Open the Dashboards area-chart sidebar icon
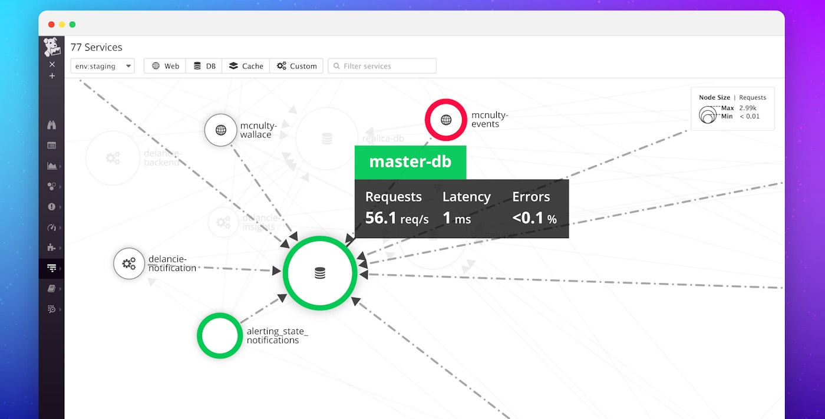The width and height of the screenshot is (825, 419). [x=52, y=166]
